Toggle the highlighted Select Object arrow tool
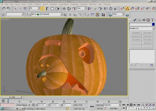156x111 pixels. tap(43, 9)
